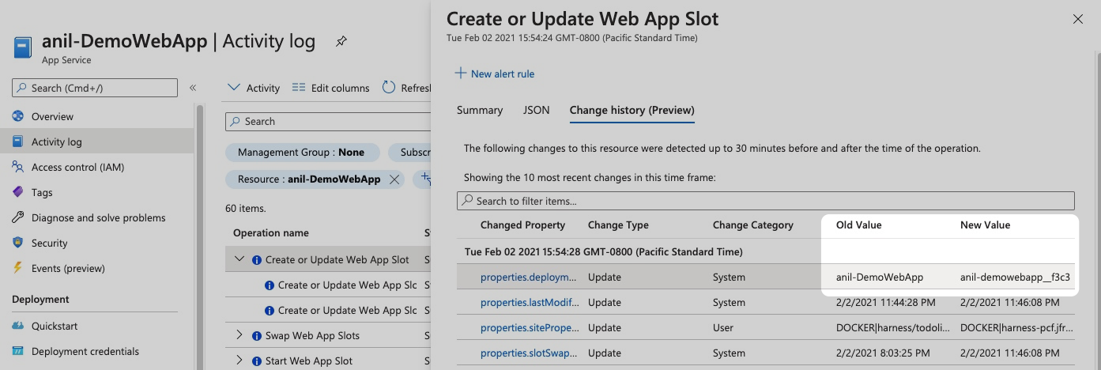Viewport: 1101px width, 370px height.
Task: Open Tags in the sidebar
Action: [42, 192]
